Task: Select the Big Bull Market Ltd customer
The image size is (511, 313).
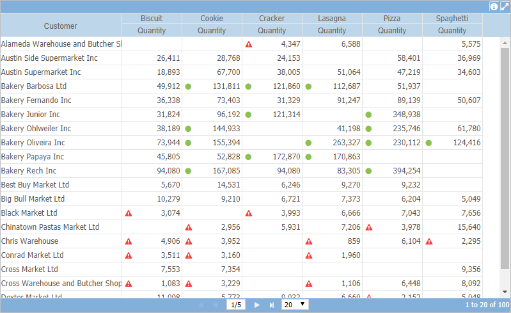Action: click(x=33, y=198)
